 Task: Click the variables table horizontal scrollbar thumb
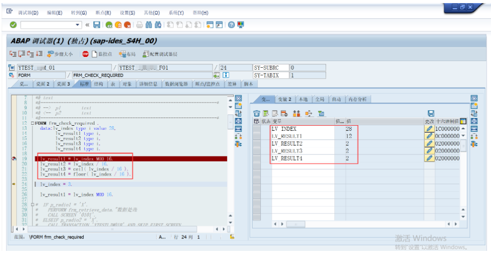click(296, 224)
